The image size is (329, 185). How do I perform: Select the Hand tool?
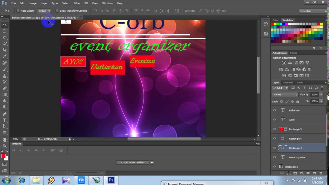[x=5, y=140]
